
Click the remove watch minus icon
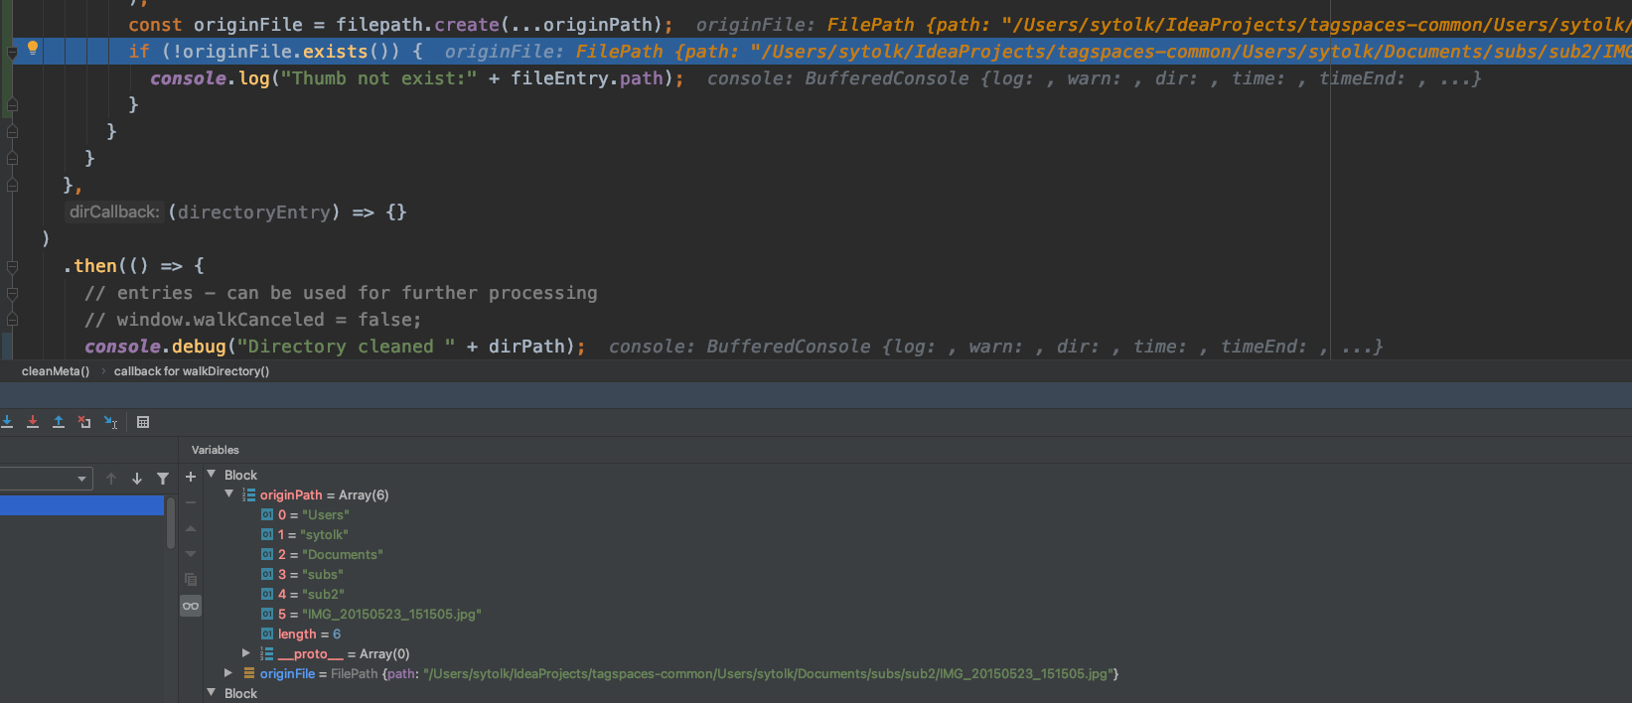[x=191, y=502]
